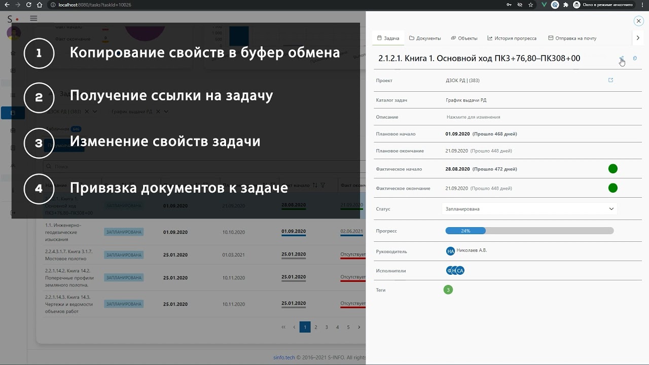This screenshot has height=365, width=649.
Task: Select page 1 in pagination
Action: (305, 327)
